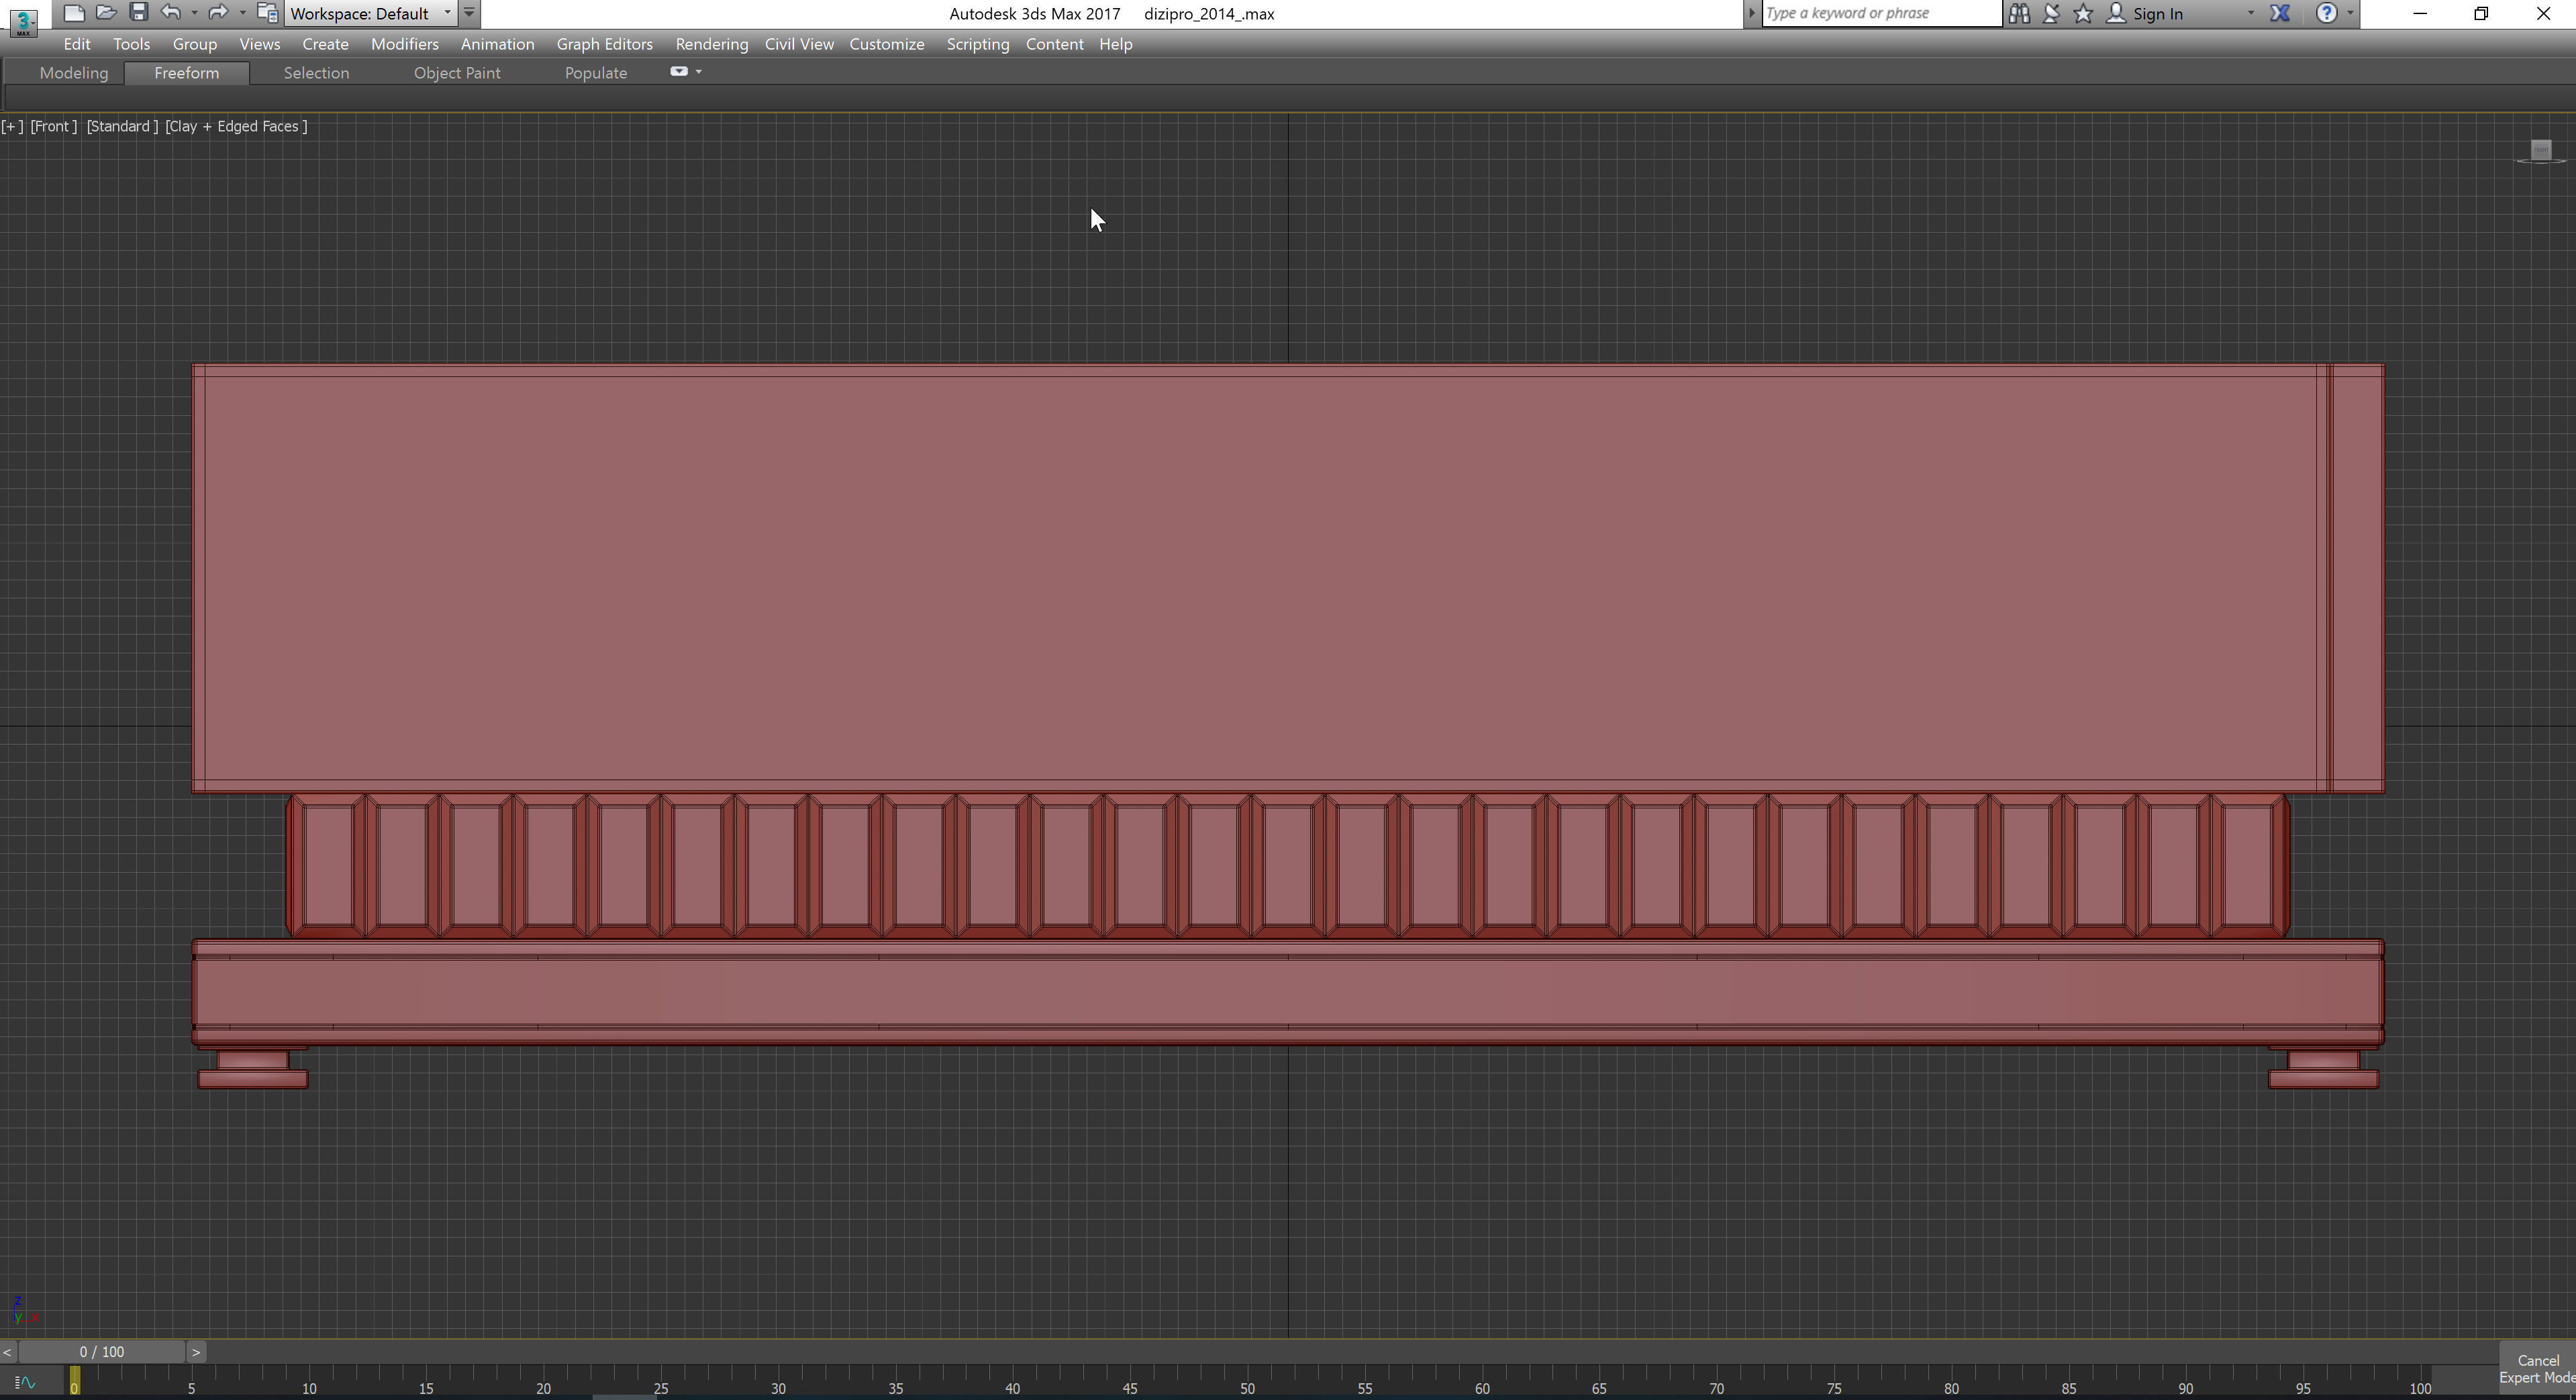Open the Communication Center satellite dish icon
The width and height of the screenshot is (2576, 1400).
pos(2051,13)
